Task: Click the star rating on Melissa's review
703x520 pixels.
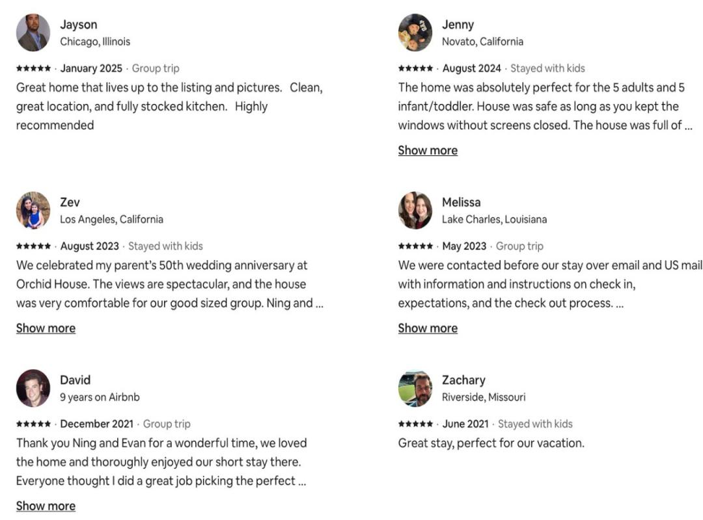Action: point(415,246)
